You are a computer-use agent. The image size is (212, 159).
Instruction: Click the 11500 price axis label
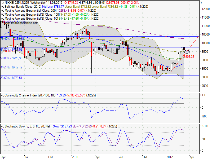click(206, 17)
